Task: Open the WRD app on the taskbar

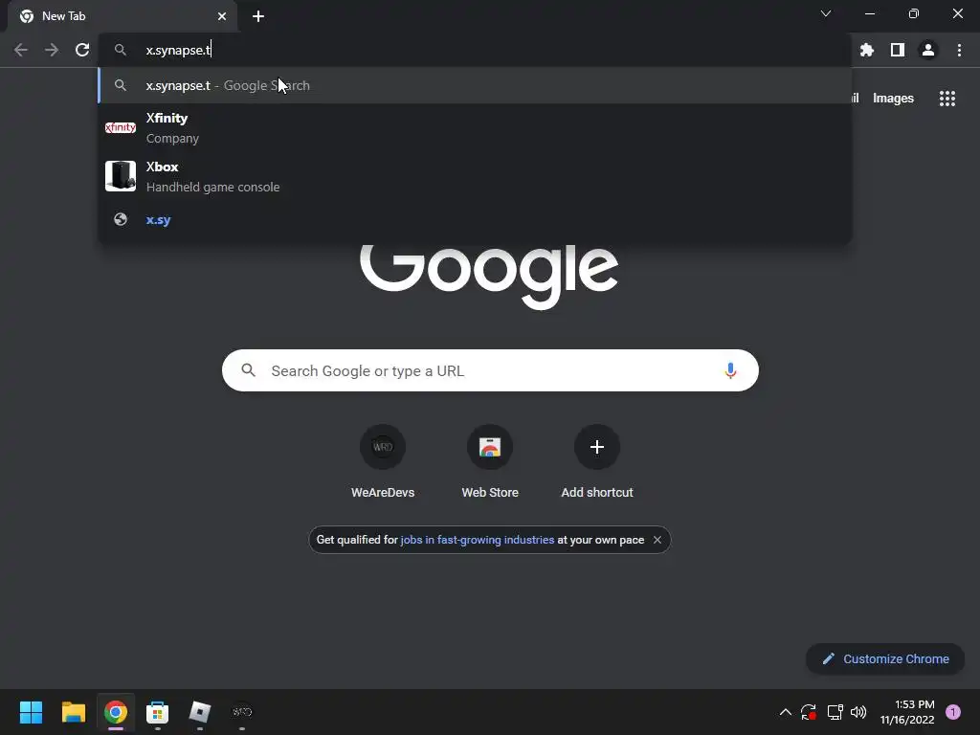Action: (x=242, y=712)
